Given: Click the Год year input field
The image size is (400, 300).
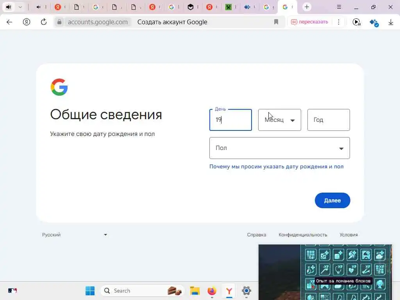Looking at the screenshot, I should pyautogui.click(x=329, y=120).
